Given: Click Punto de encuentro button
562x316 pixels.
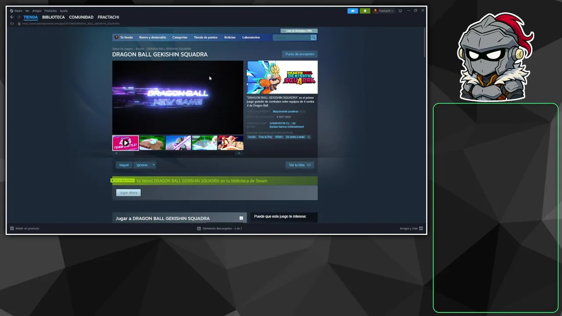Looking at the screenshot, I should click(300, 54).
